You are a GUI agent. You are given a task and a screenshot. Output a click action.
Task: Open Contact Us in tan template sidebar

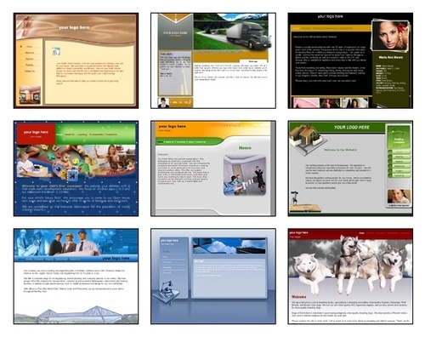pyautogui.click(x=30, y=71)
